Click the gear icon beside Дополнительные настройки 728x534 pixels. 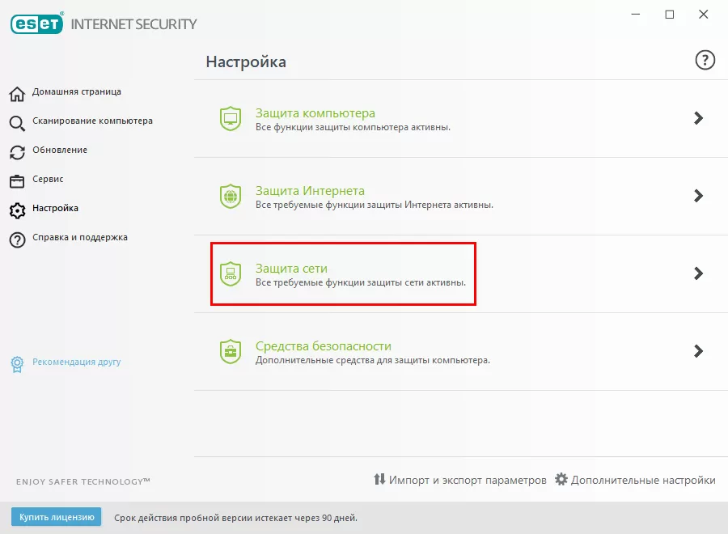tap(561, 480)
